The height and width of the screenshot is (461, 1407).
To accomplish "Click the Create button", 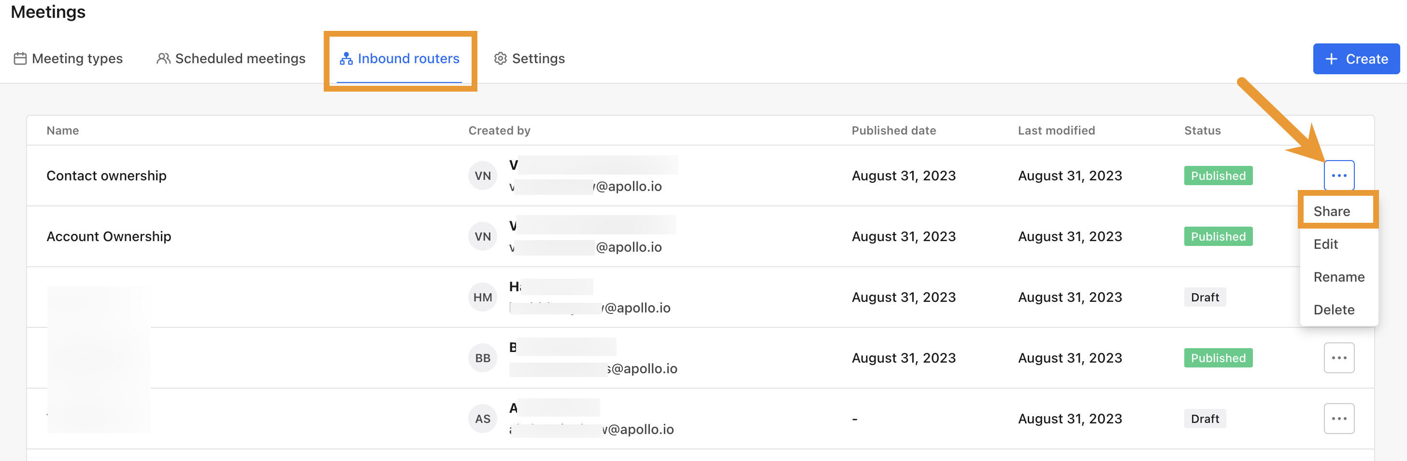I will click(1356, 58).
